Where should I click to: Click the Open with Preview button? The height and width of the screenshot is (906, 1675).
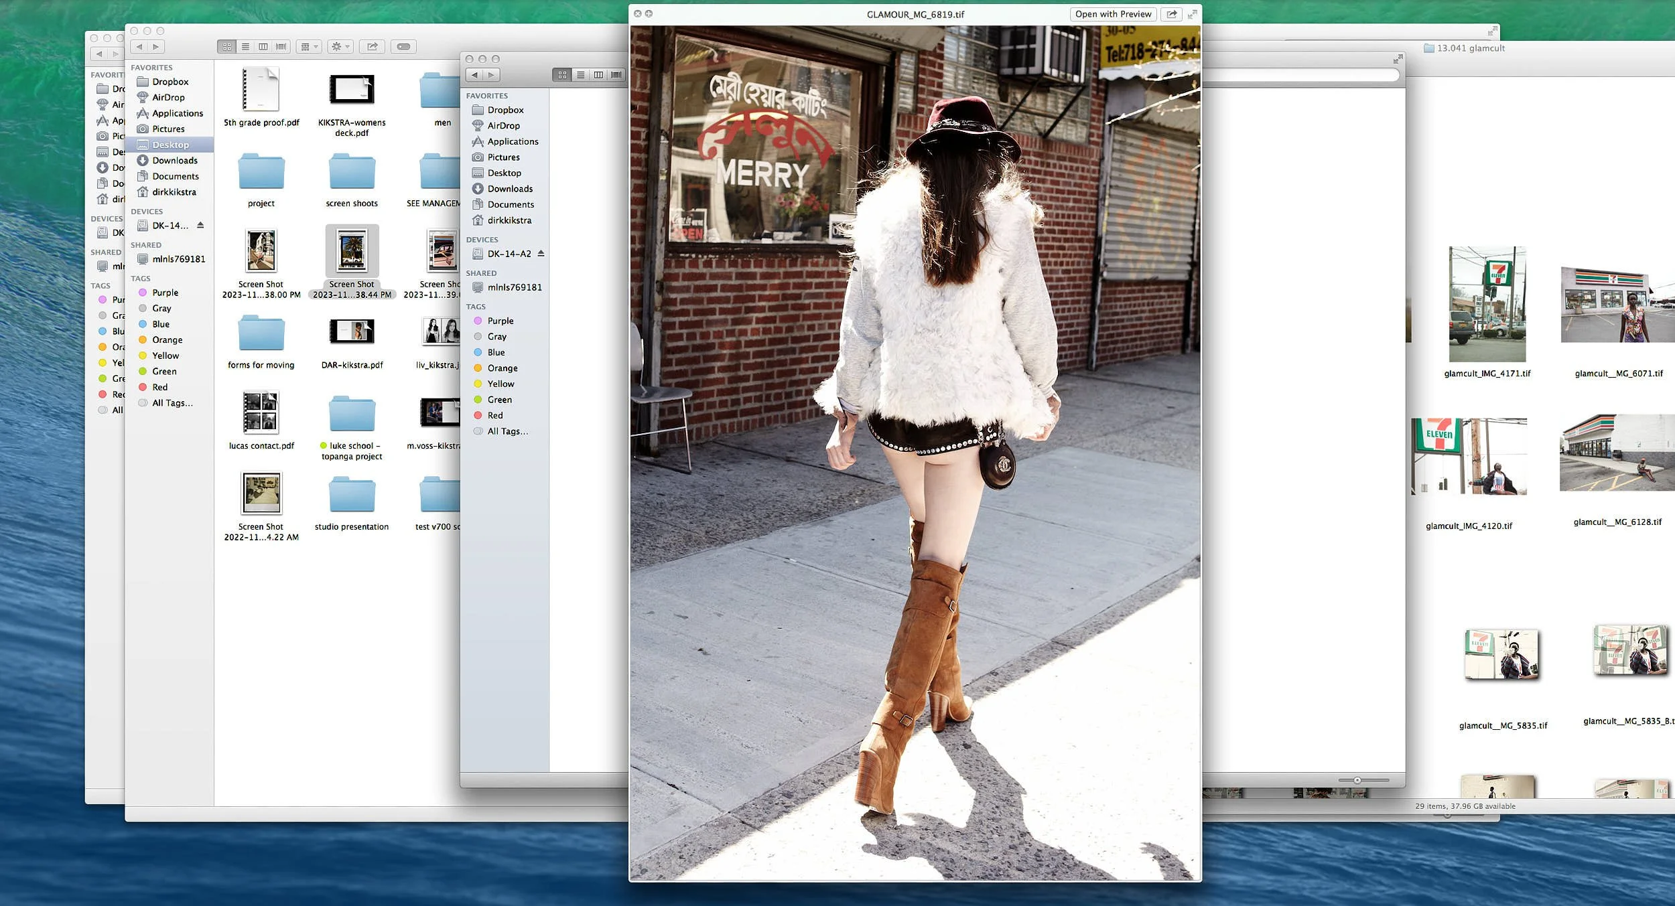pyautogui.click(x=1114, y=14)
